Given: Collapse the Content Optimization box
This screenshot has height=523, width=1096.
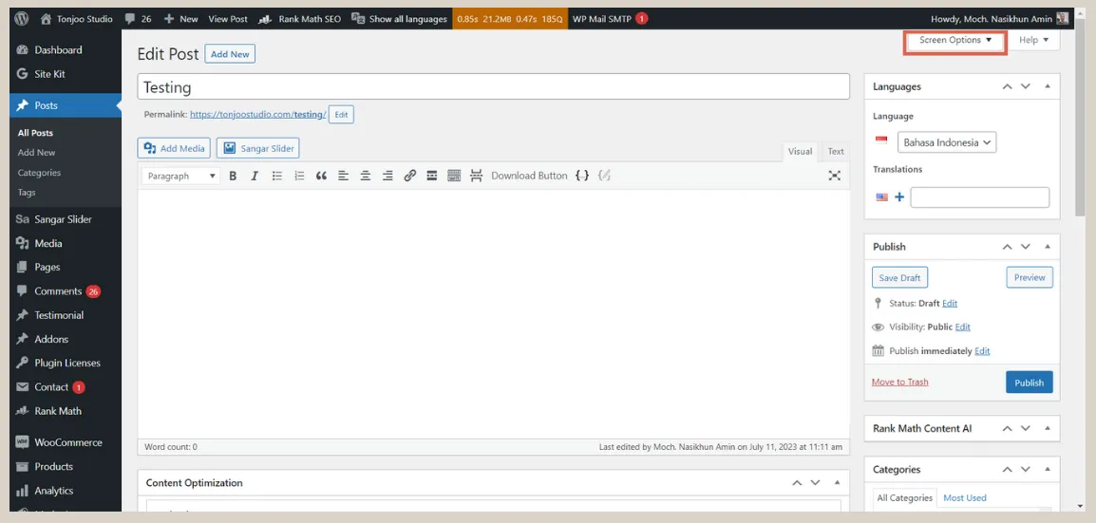Looking at the screenshot, I should [837, 482].
